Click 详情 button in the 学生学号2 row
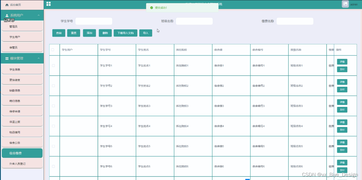Viewport: 362px width, 180px height. pos(342,82)
